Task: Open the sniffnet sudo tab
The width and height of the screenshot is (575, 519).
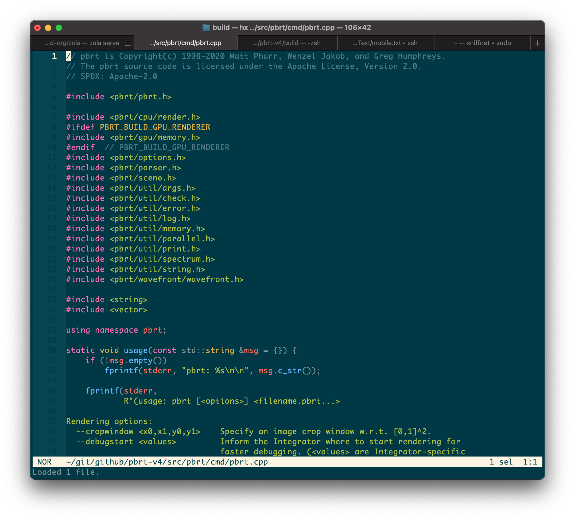Action: 482,43
